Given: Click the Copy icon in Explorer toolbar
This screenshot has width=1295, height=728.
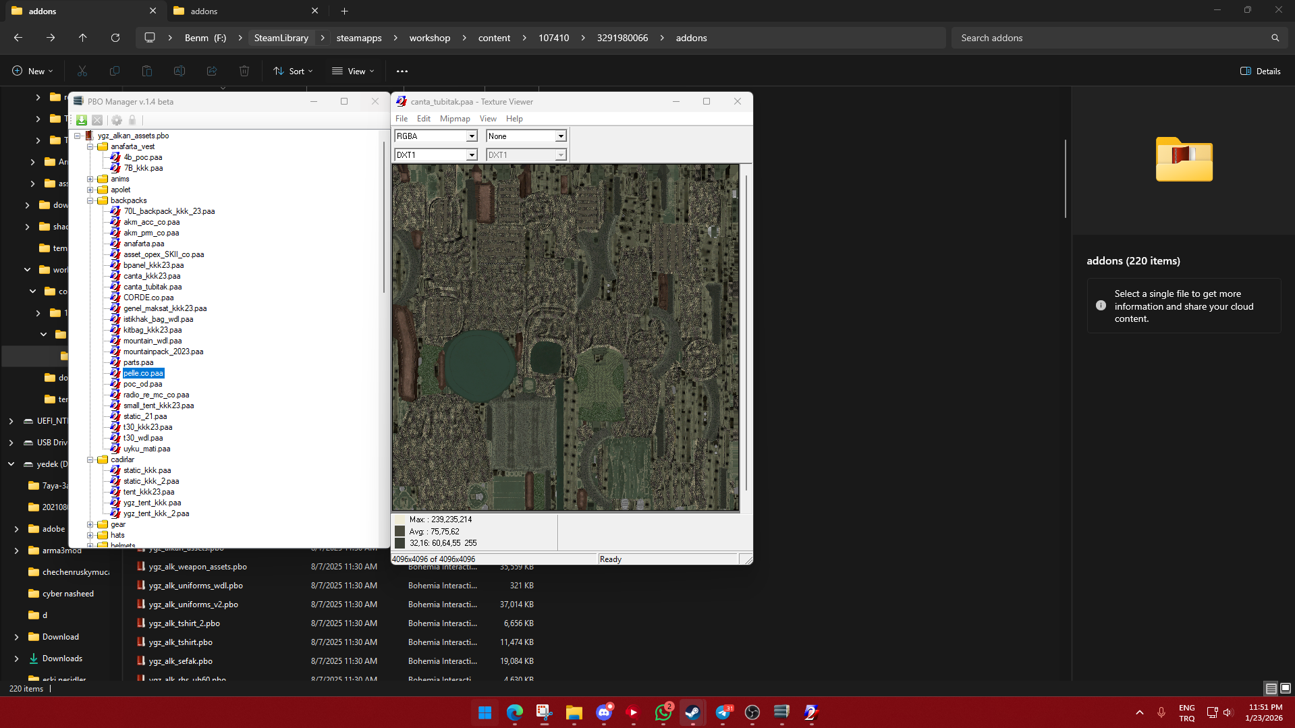Looking at the screenshot, I should click(x=115, y=71).
